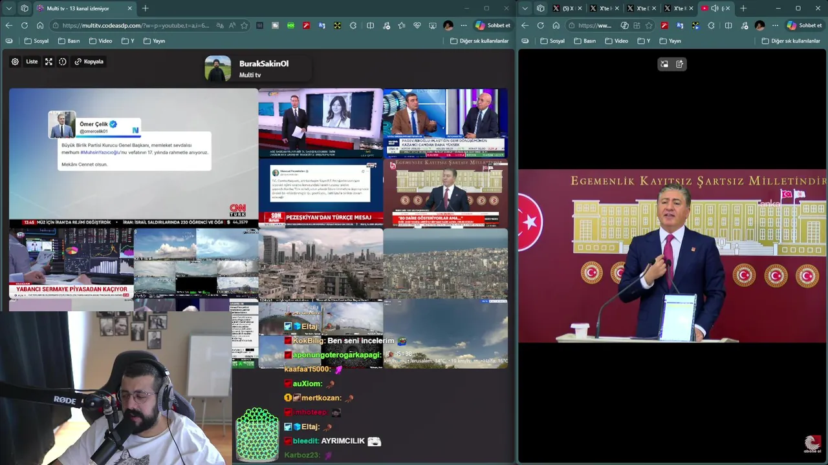Expand Video bookmarks folder in left browser
The image size is (828, 465).
pyautogui.click(x=100, y=41)
